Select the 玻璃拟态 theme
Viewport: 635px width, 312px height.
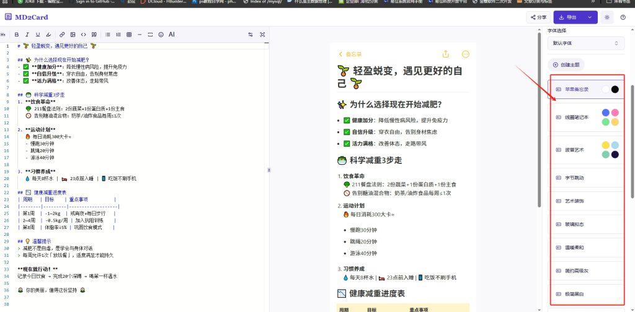pos(586,224)
